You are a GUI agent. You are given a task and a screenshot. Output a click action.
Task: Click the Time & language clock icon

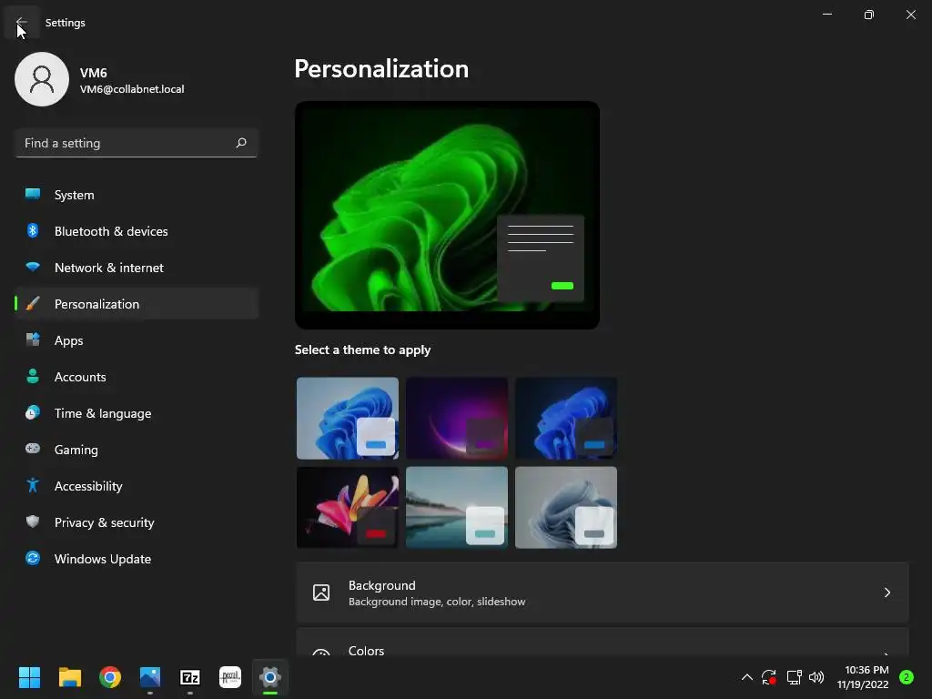coord(33,412)
